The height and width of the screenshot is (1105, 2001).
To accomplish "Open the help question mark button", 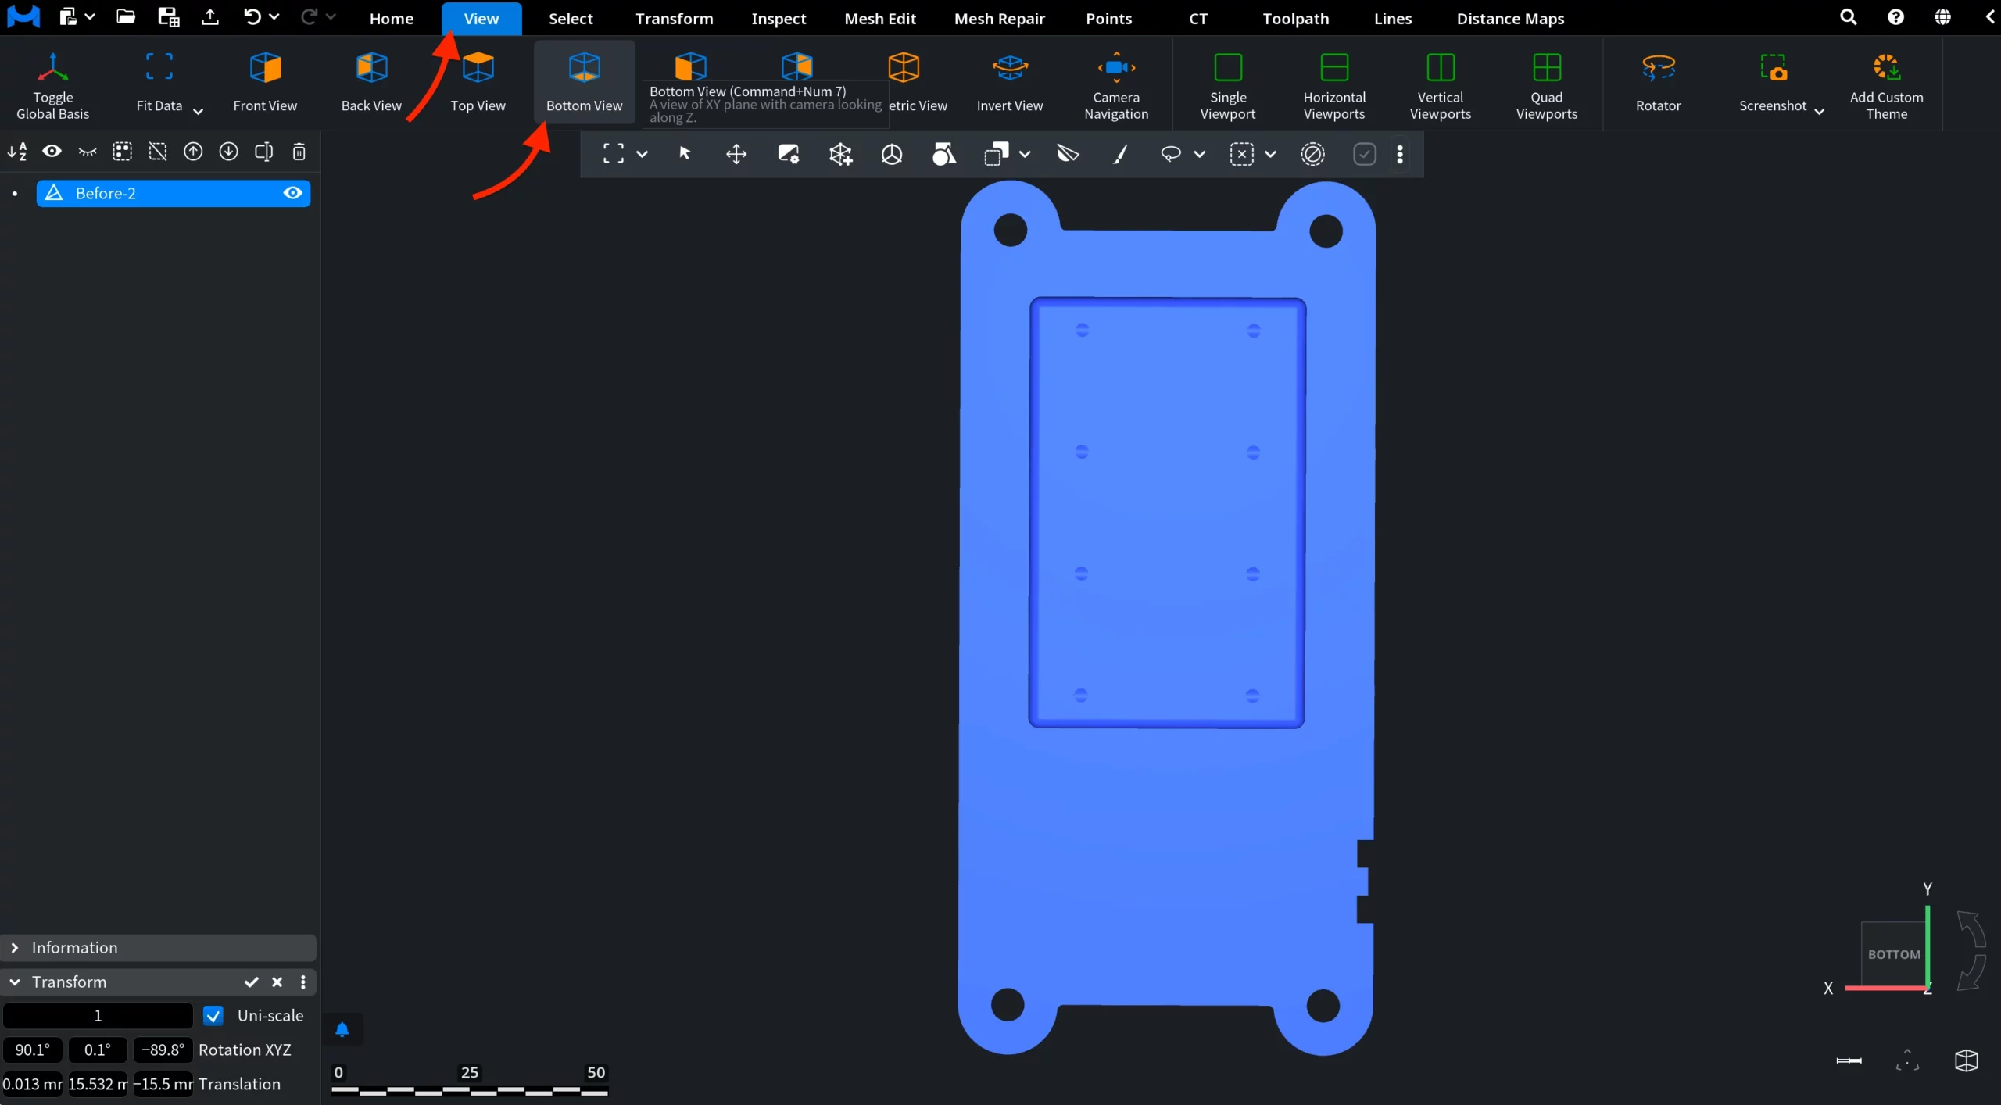I will coord(1895,16).
